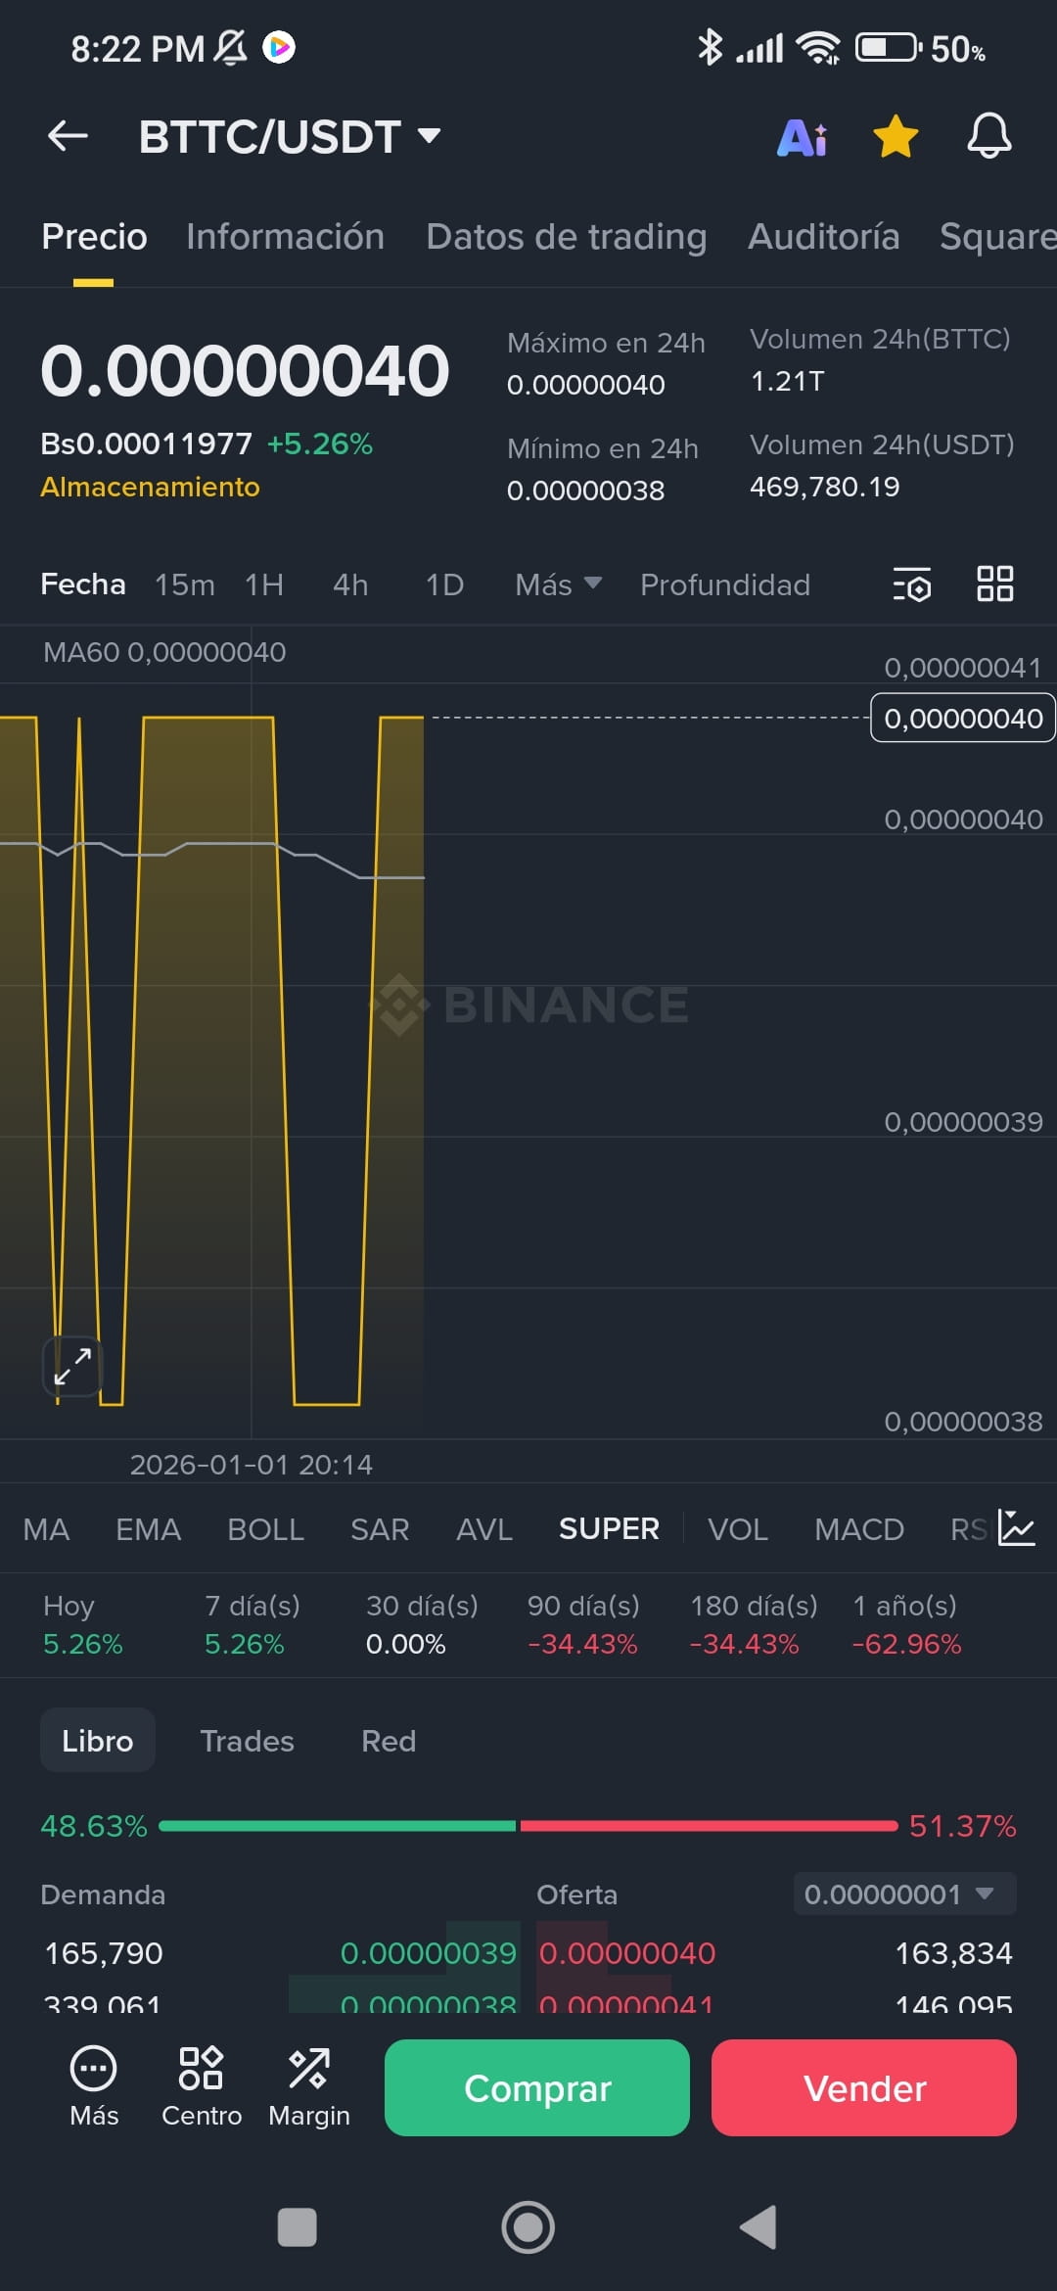Tap the ask quantity 163,834
Viewport: 1057px width, 2291px height.
[953, 1953]
